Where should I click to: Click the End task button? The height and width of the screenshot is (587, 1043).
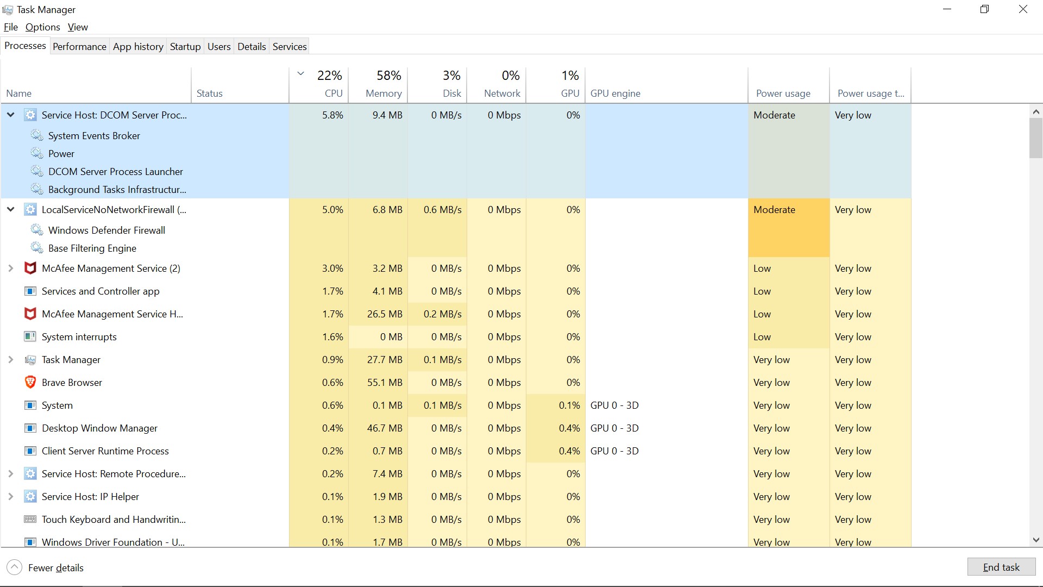point(1001,566)
